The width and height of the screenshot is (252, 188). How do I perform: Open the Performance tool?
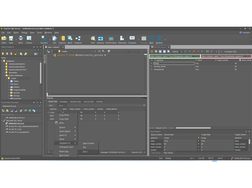[x=111, y=40]
